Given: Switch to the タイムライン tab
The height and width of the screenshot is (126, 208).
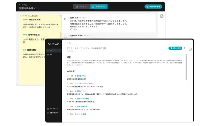Looking at the screenshot, I should point(99,7).
